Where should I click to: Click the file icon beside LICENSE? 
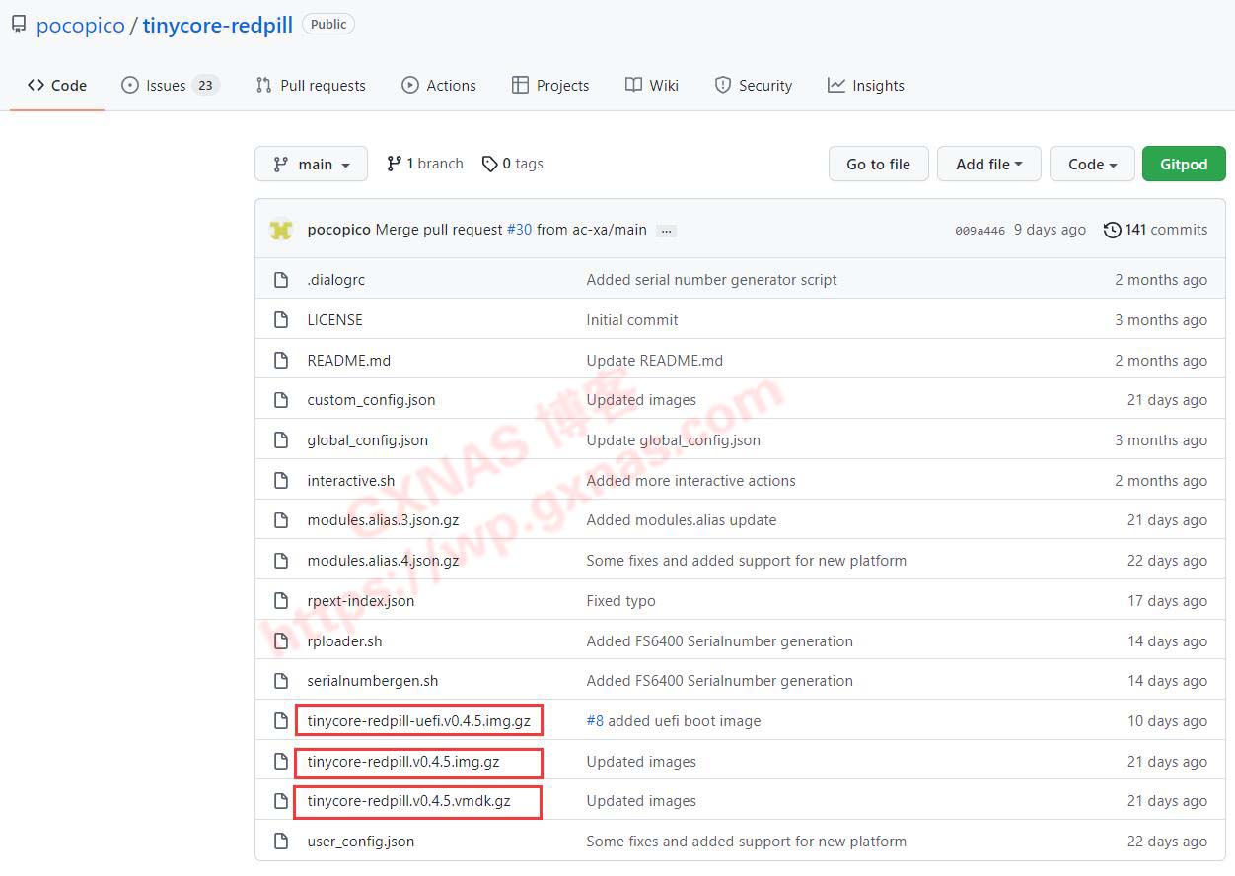tap(281, 320)
